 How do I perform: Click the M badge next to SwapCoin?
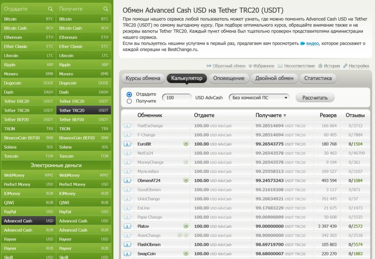[186, 254]
